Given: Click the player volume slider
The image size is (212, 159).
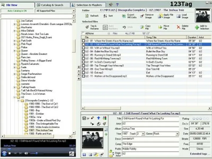Looking at the screenshot, I should 37,153.
